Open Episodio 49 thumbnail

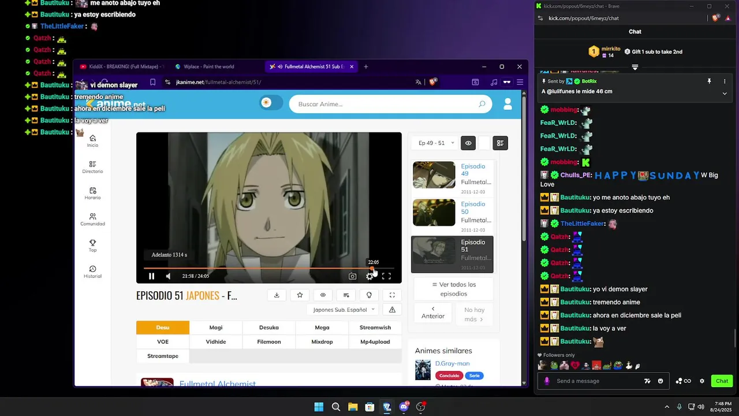(434, 174)
